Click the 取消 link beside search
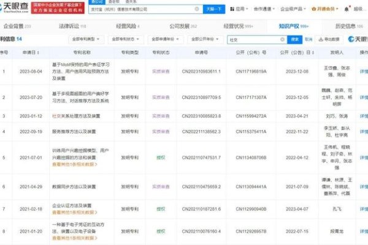 309,39
